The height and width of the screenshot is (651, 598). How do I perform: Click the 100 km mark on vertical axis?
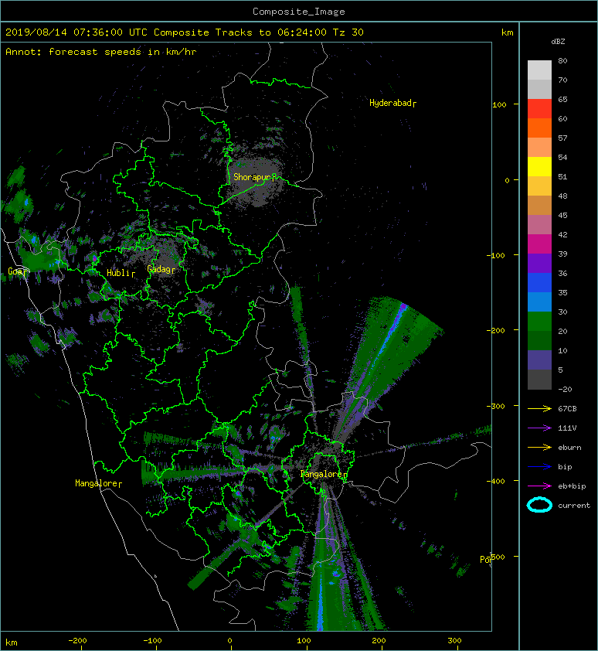pos(499,104)
